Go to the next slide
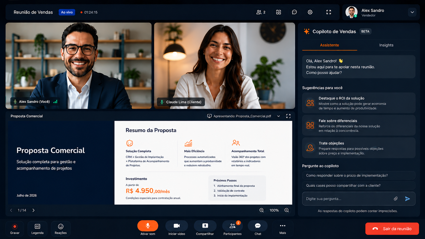The width and height of the screenshot is (425, 239). click(x=34, y=210)
